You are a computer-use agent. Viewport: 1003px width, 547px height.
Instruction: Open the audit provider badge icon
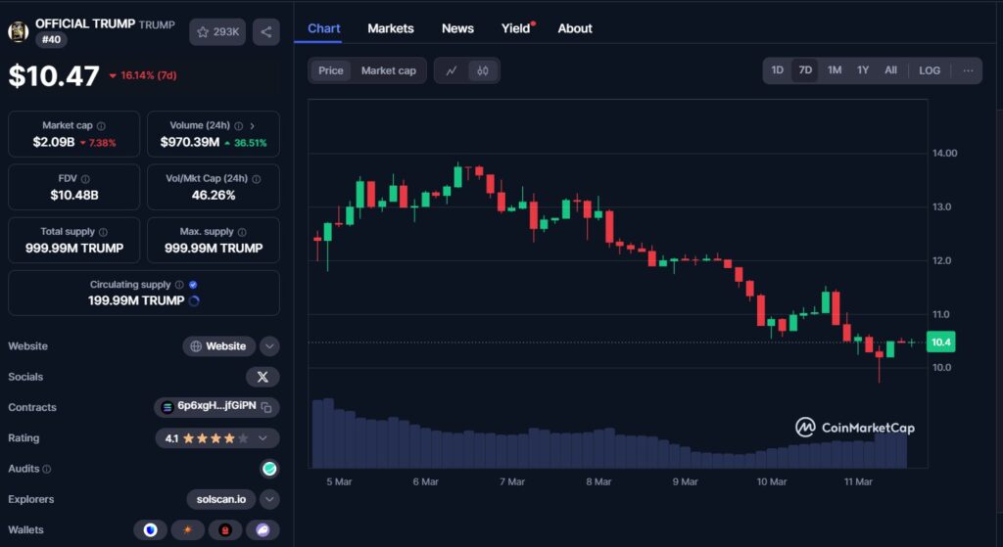click(269, 469)
